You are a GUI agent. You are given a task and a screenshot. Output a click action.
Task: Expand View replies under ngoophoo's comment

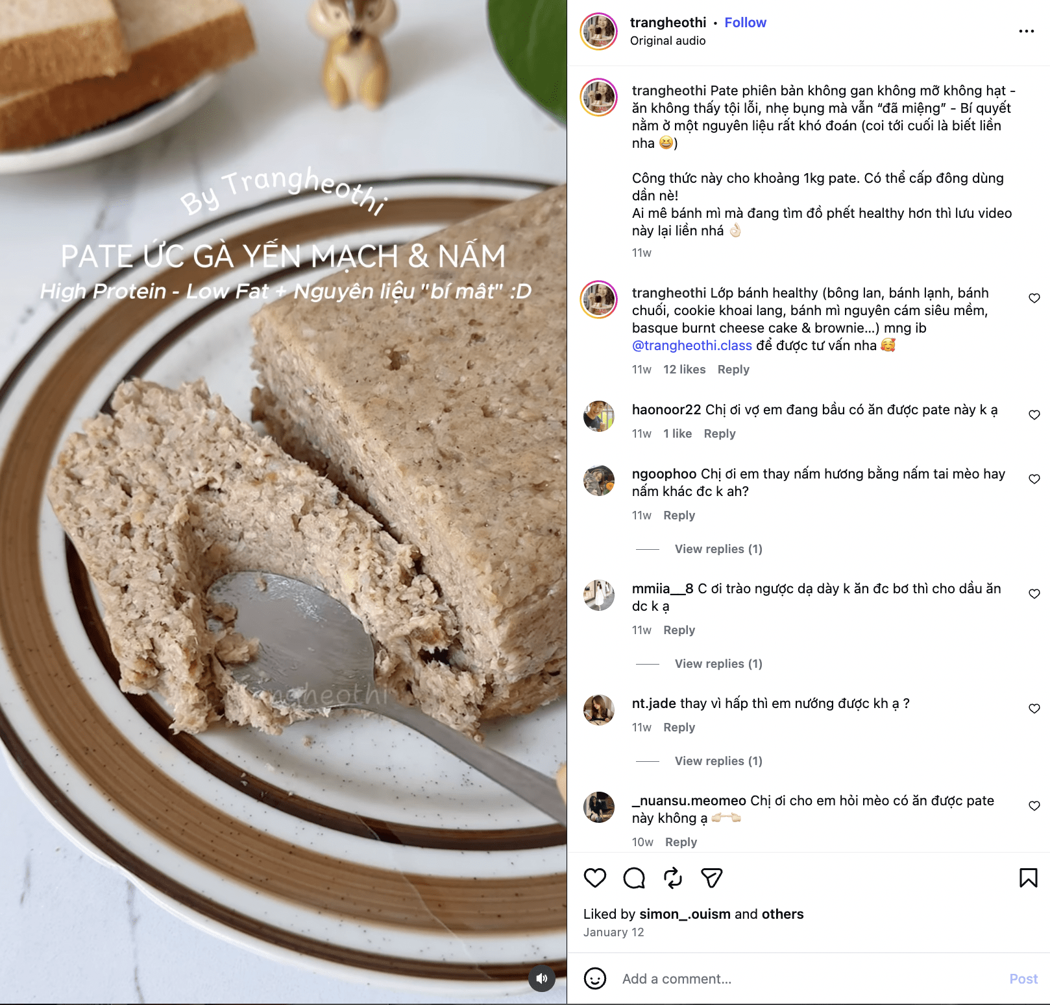(x=718, y=549)
